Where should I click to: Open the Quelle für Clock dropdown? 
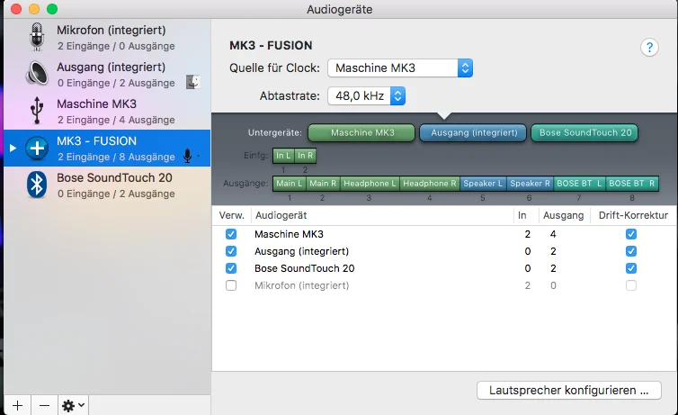pyautogui.click(x=400, y=68)
